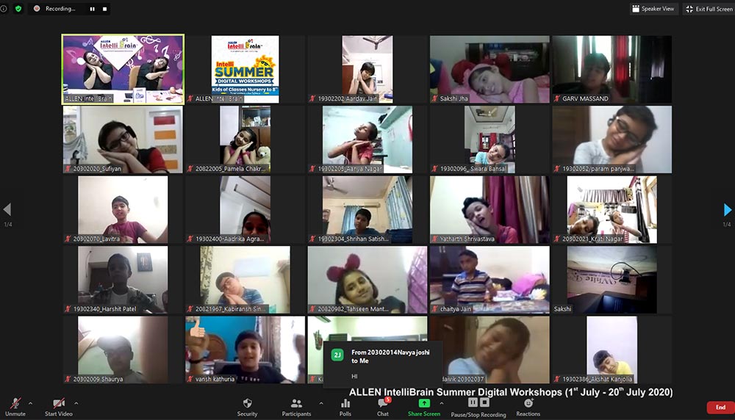Expand arrow next to Participants
The height and width of the screenshot is (420, 735).
321,402
